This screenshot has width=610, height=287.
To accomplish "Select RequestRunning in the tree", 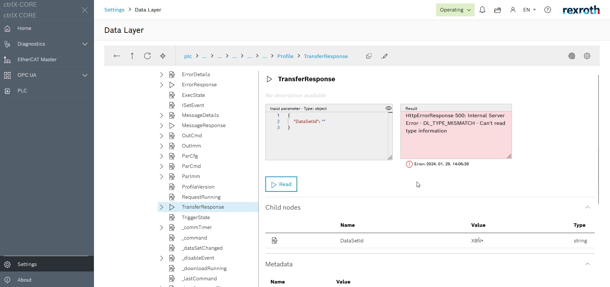I will tap(201, 197).
